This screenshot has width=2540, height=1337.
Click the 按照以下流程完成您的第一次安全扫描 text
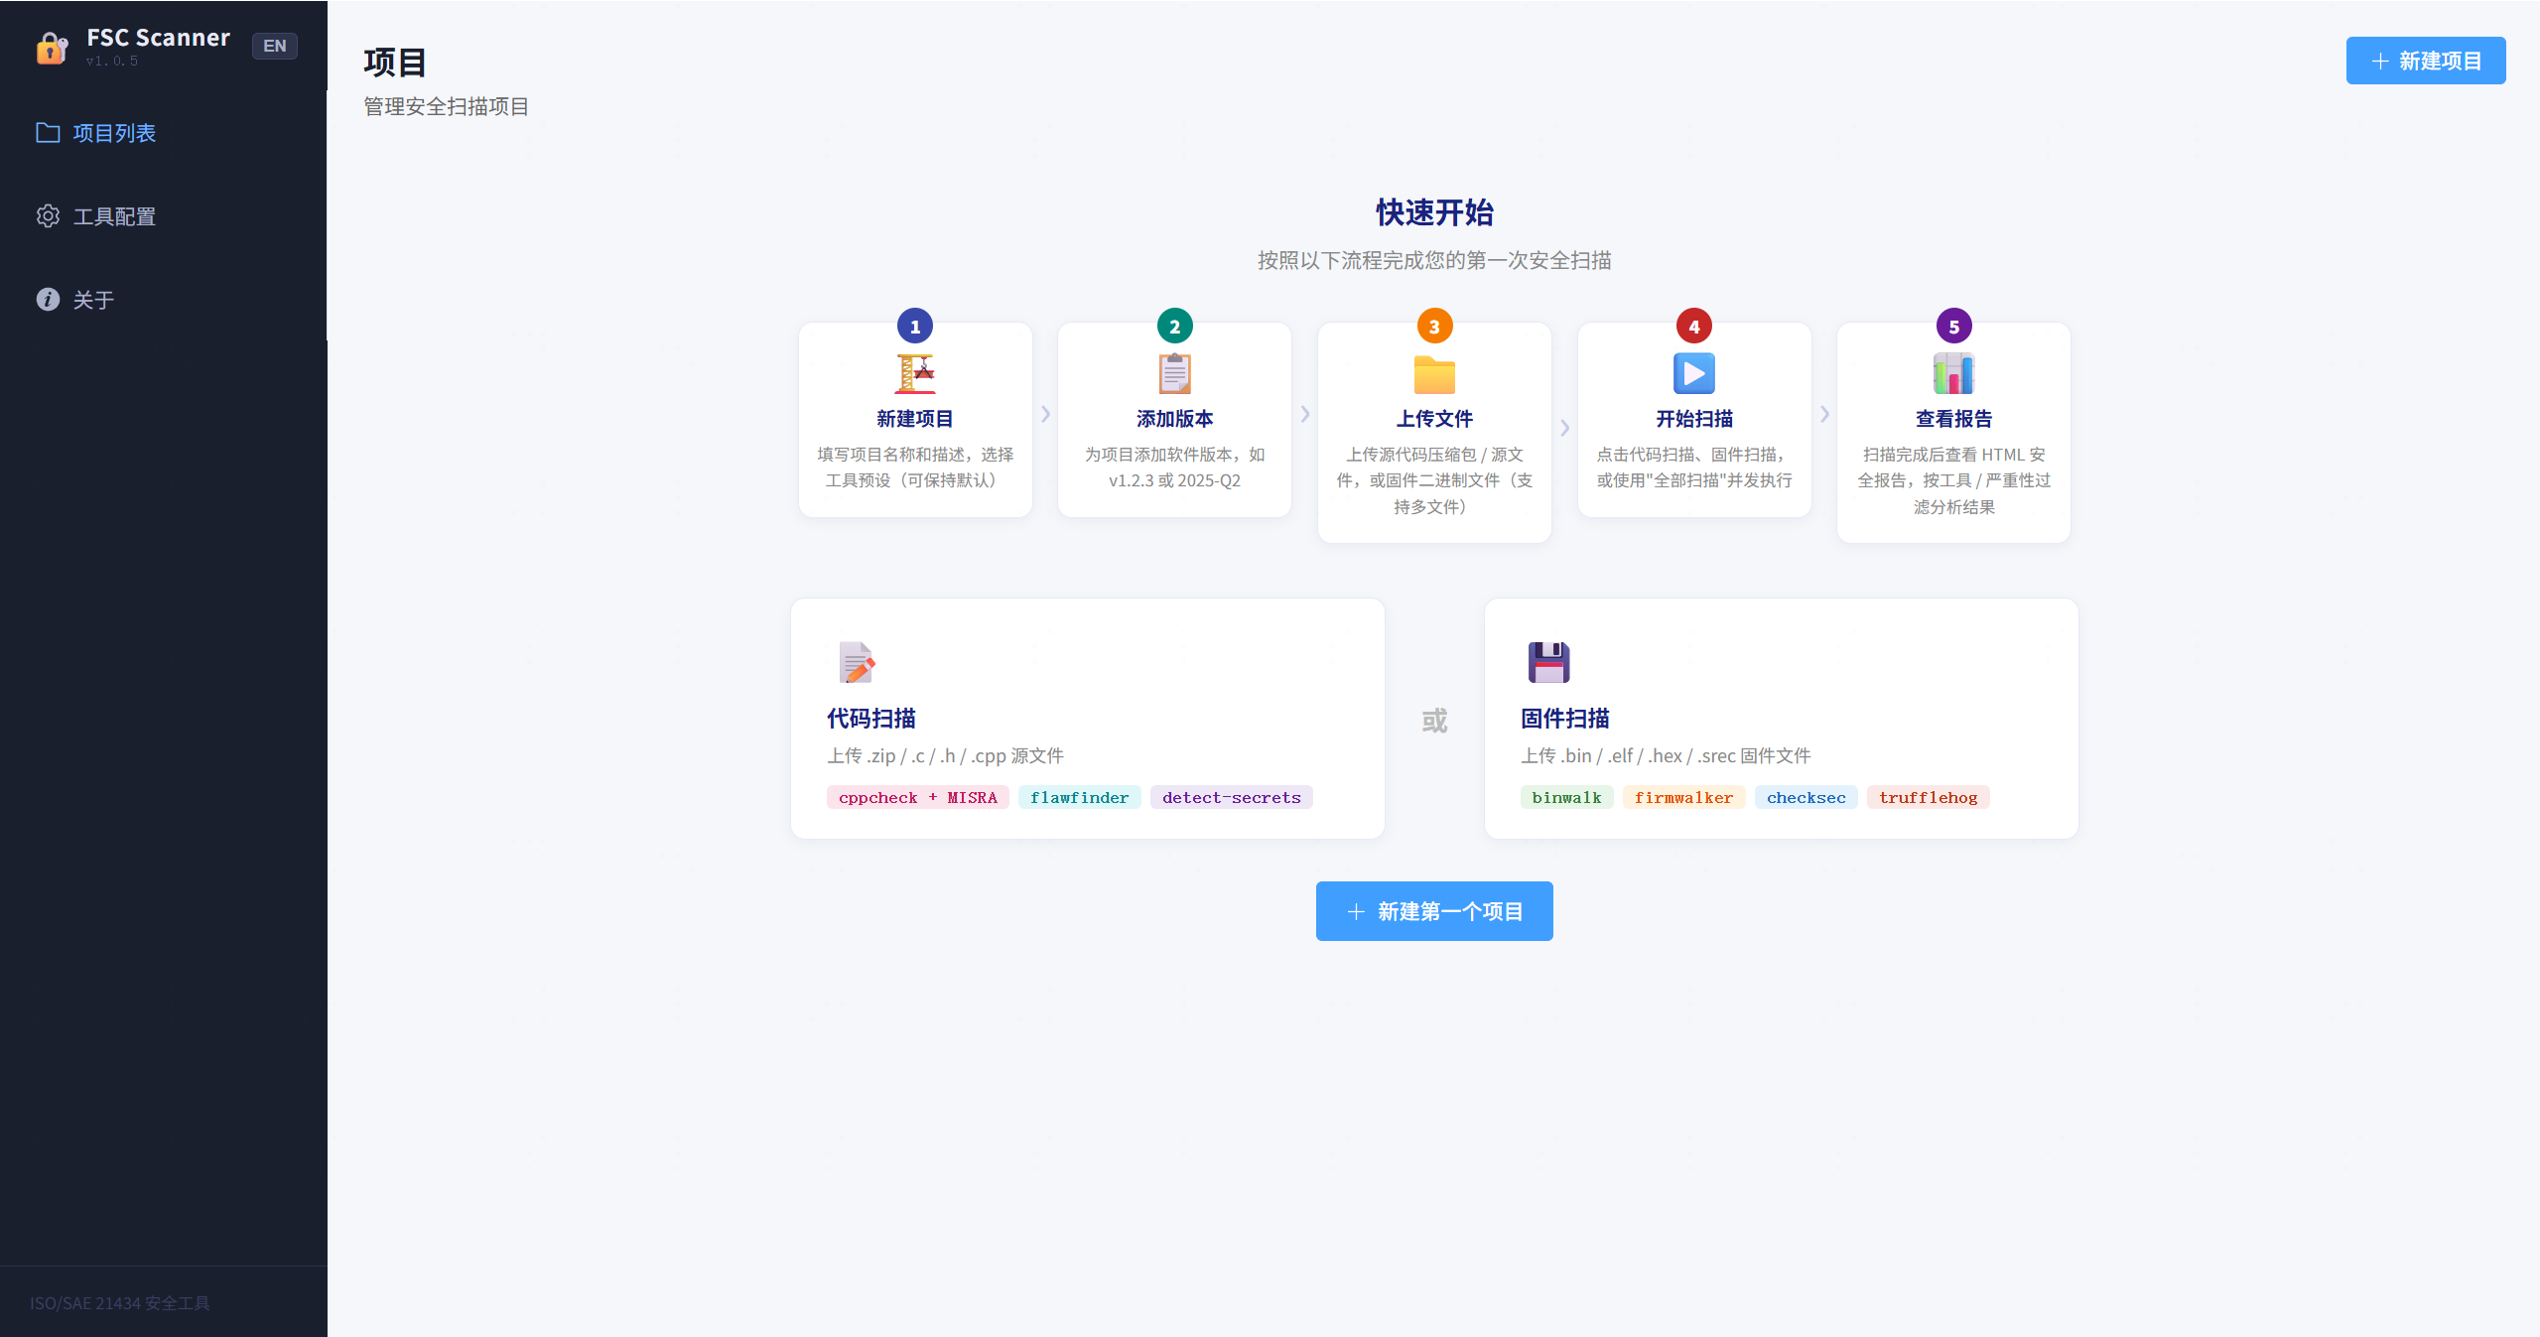pyautogui.click(x=1434, y=260)
